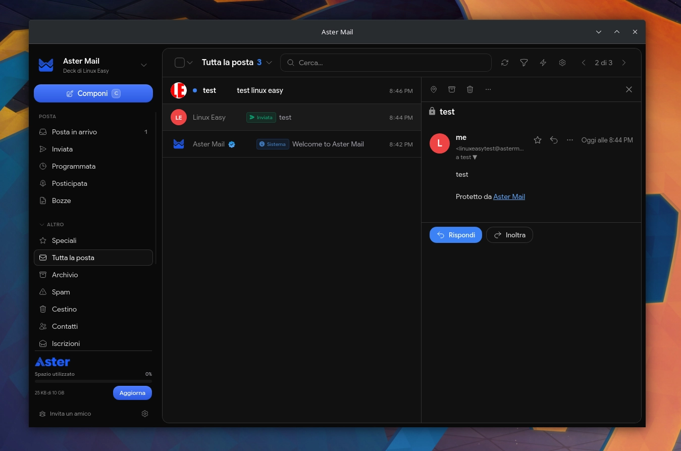Open the Welcome to Aster Mail message
Screen dimensions: 681x451
tap(292, 144)
